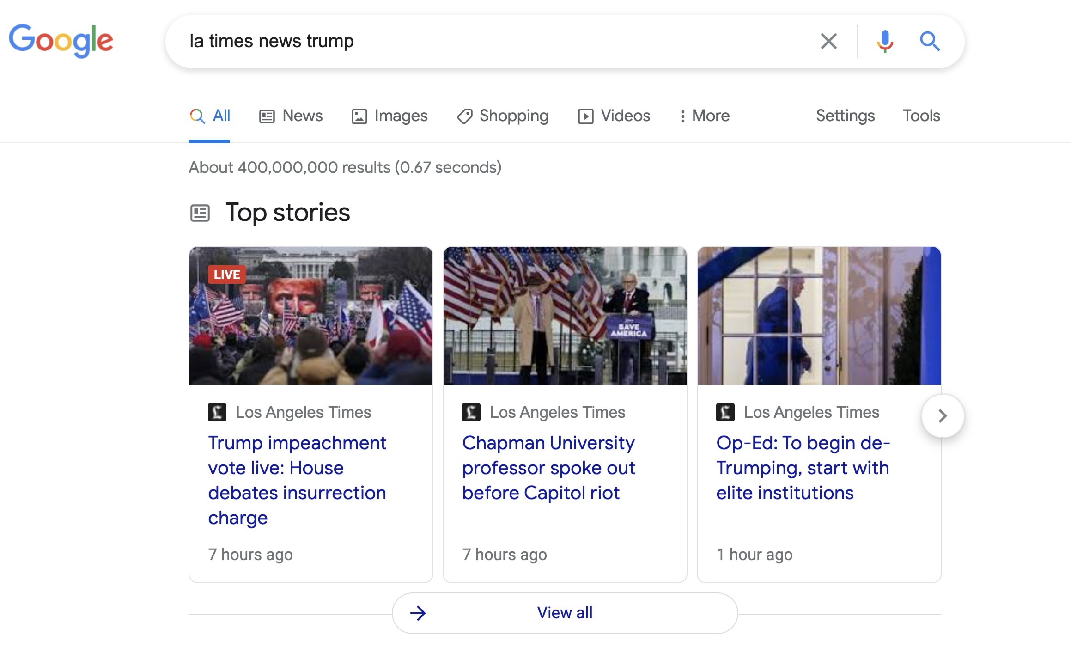Screen dimensions: 1071x647
Task: Click the Google logo
Action: pos(61,41)
